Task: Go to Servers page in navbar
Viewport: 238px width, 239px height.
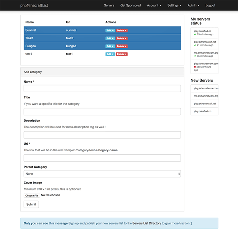Action: coord(109,5)
